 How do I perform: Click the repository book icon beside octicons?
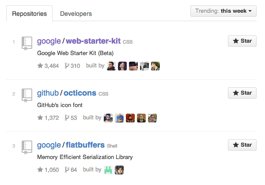coord(27,95)
